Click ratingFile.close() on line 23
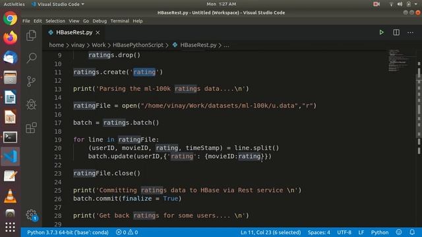This screenshot has width=422, height=237. pyautogui.click(x=107, y=173)
